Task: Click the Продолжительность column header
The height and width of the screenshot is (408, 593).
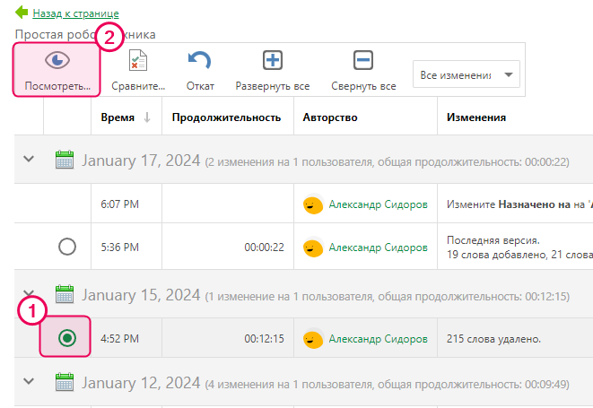Action: [x=226, y=117]
